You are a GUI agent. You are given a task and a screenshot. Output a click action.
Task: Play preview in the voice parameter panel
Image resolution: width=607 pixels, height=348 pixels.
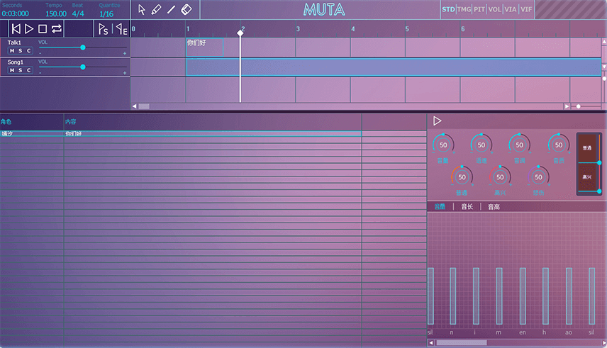(x=437, y=121)
